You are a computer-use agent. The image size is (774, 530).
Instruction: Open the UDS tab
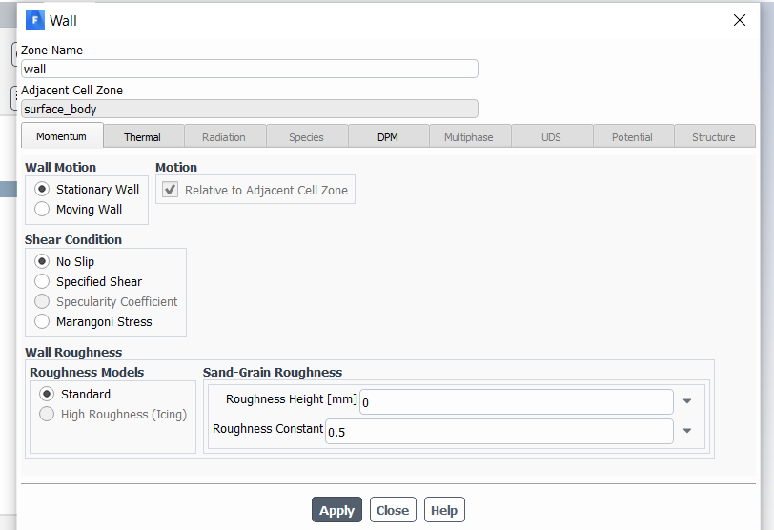(x=552, y=136)
